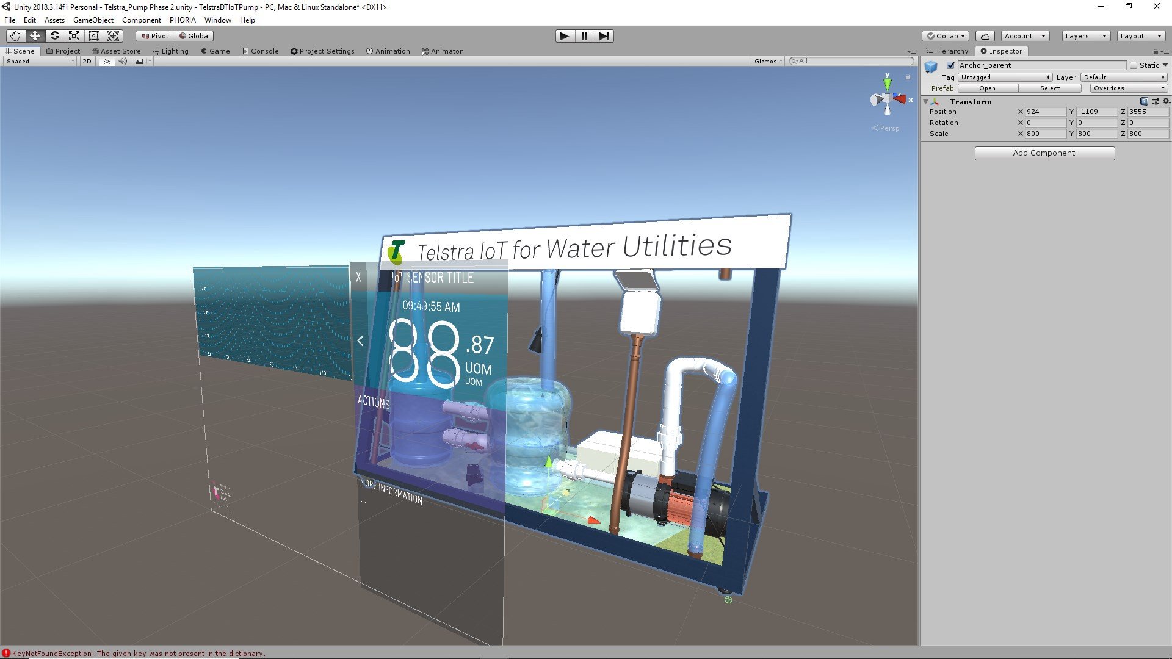Toggle 2D scene view mode
This screenshot has width=1172, height=659.
(87, 61)
